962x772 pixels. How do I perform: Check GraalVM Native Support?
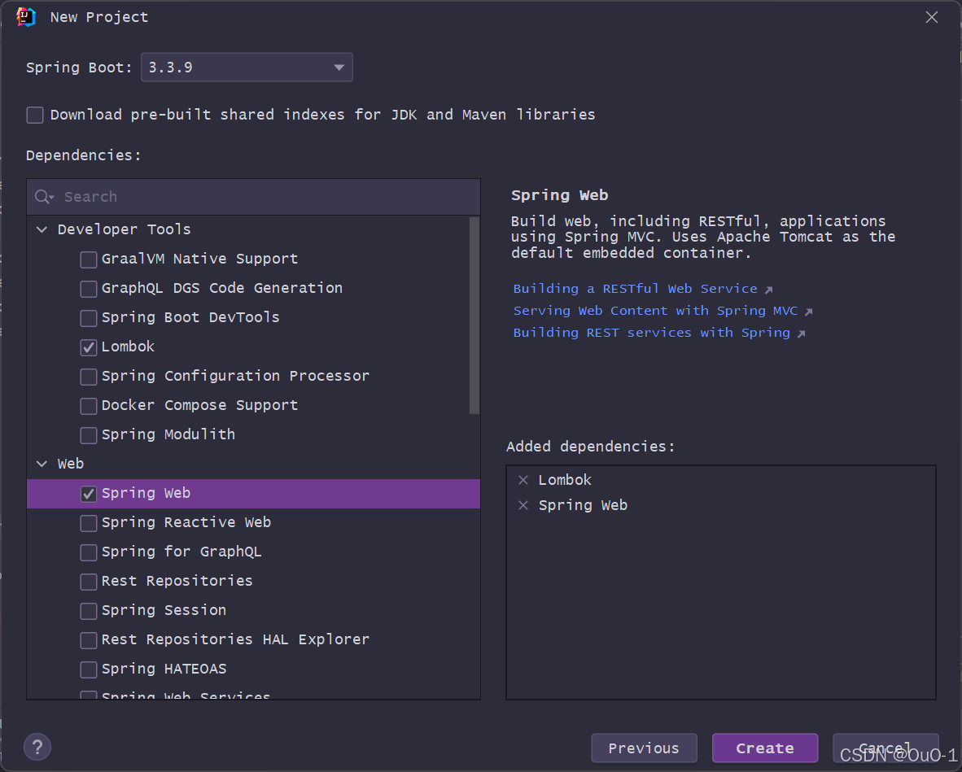pyautogui.click(x=89, y=260)
